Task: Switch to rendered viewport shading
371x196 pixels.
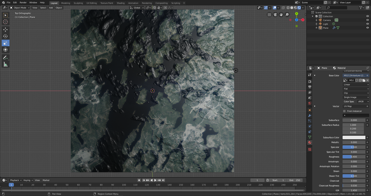Action: (x=299, y=8)
